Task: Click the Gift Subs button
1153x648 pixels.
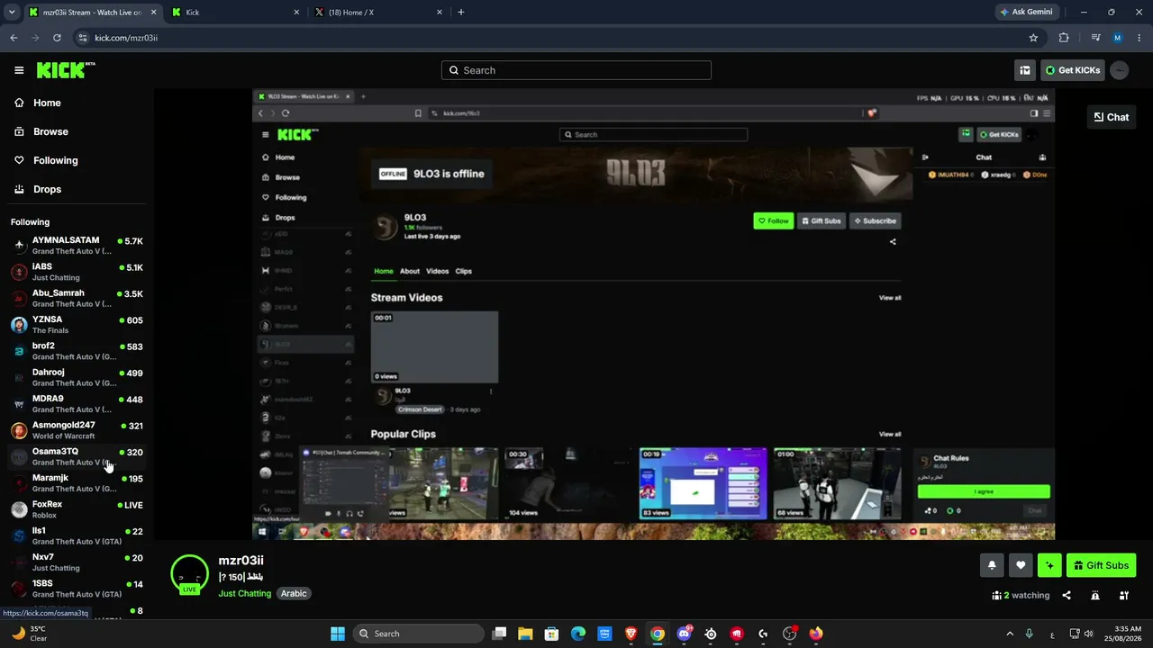Action: pos(1101,565)
